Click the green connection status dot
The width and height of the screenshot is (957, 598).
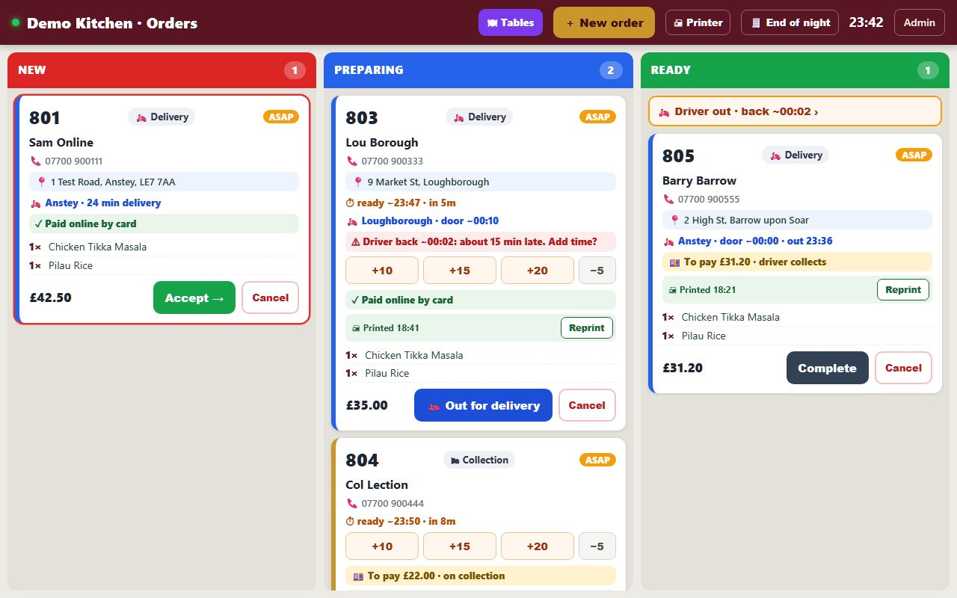pos(15,22)
